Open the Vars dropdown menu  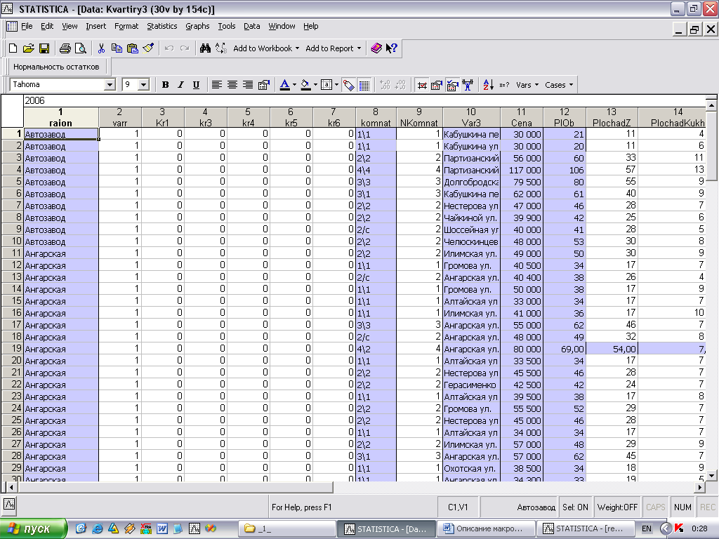pos(527,85)
